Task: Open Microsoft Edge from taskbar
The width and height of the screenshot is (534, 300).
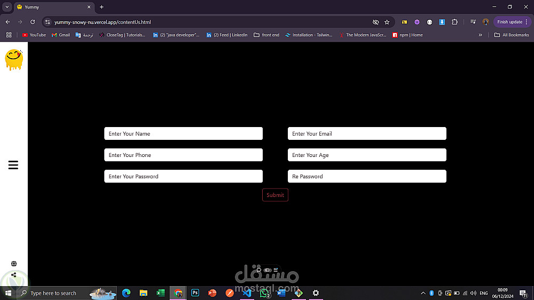Action: click(127, 293)
